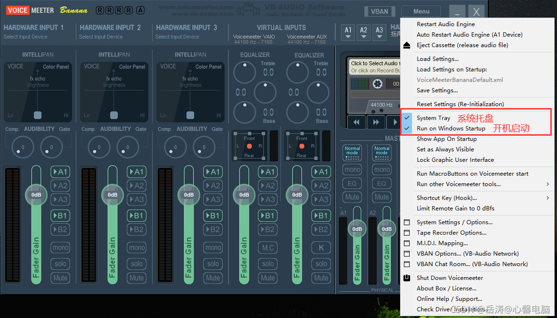Image resolution: width=557 pixels, height=318 pixels.
Task: Choose Load Settings... from menu
Action: [x=438, y=59]
